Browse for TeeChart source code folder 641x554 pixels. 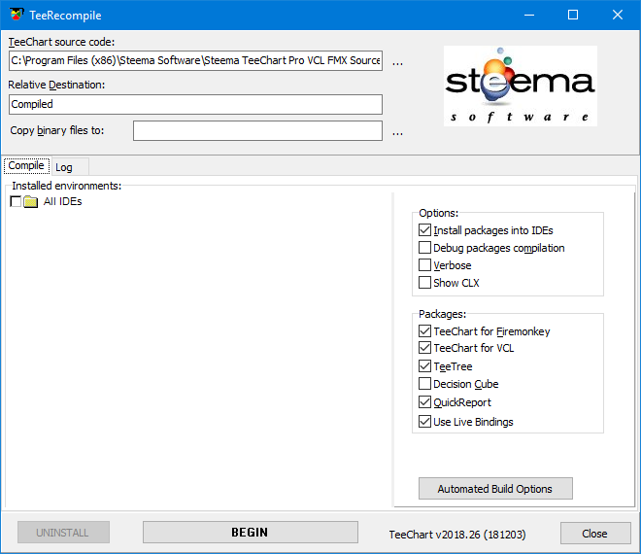click(397, 62)
